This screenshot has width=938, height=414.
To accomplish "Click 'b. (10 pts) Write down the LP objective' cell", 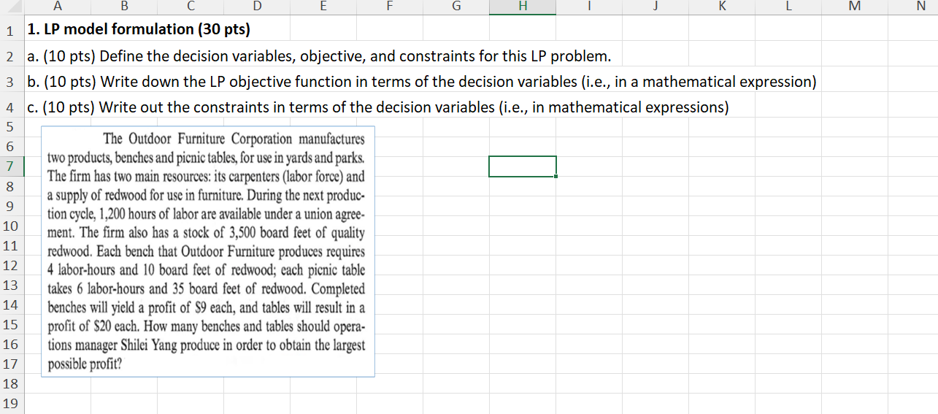I will (x=421, y=82).
